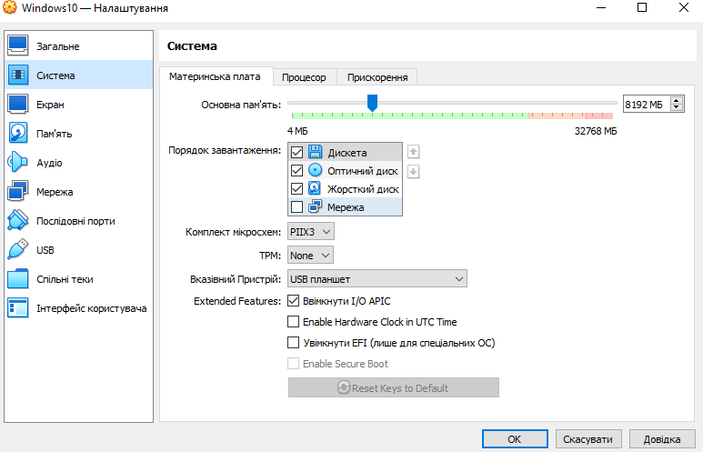
Task: Open Вказівний Пристрій USB планшет dropdown
Action: [377, 278]
